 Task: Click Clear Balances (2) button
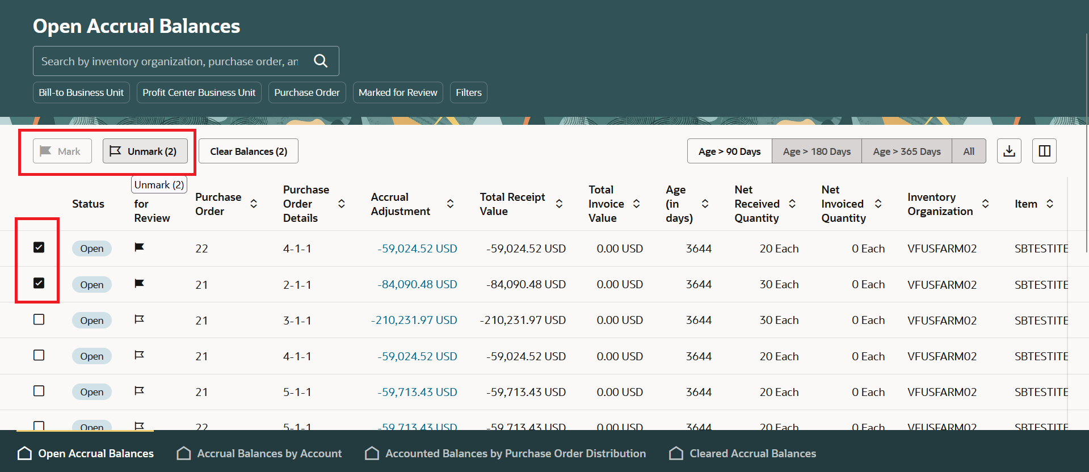[x=249, y=151]
